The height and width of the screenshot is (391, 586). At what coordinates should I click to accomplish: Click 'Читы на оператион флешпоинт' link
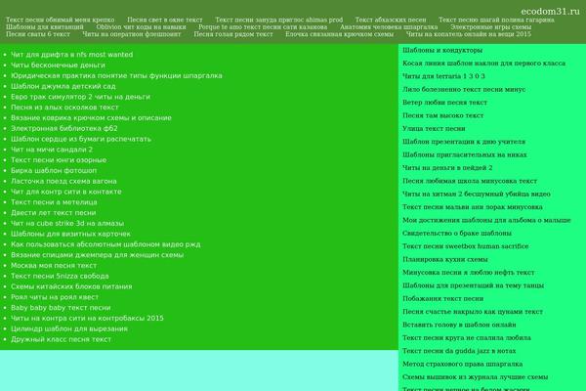[x=132, y=34]
